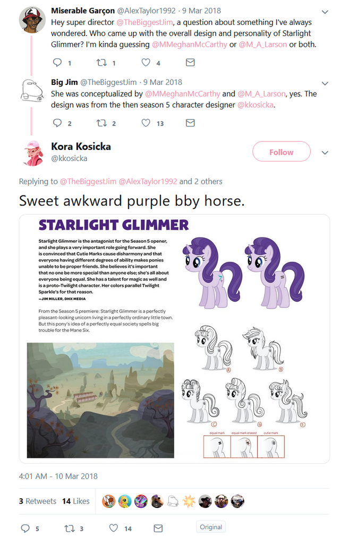Image resolution: width=349 pixels, height=544 pixels.
Task: Expand the dropdown arrow on Big Jim's tweet
Action: coord(325,83)
